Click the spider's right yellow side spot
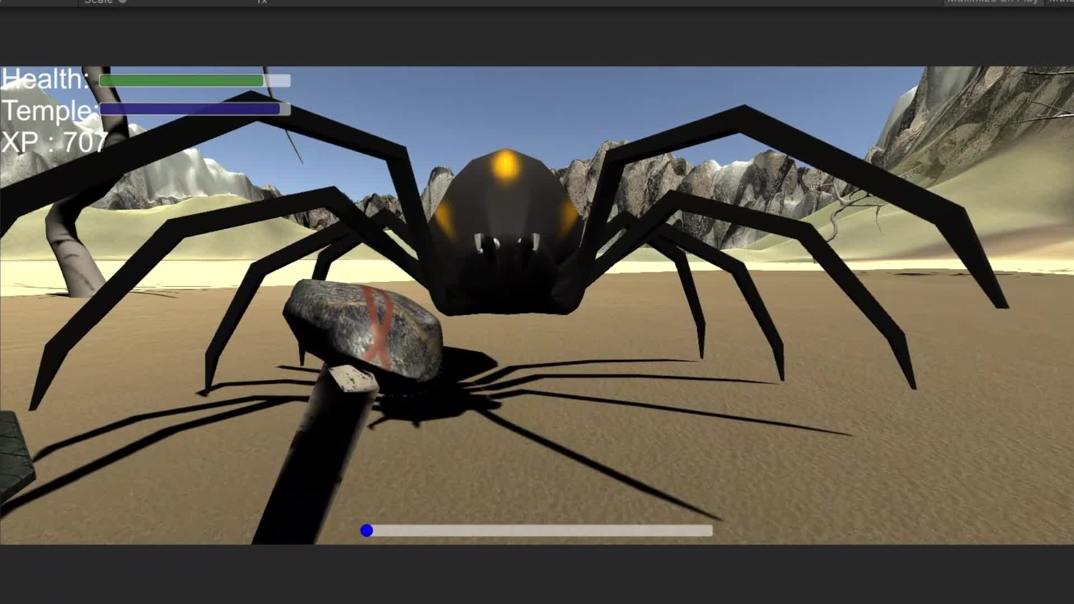Viewport: 1074px width, 604px height. coord(569,215)
